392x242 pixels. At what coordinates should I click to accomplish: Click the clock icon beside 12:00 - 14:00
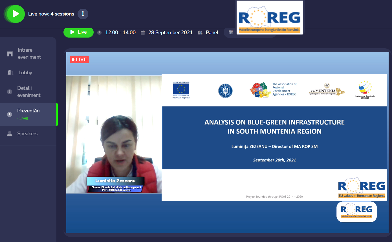click(x=99, y=33)
